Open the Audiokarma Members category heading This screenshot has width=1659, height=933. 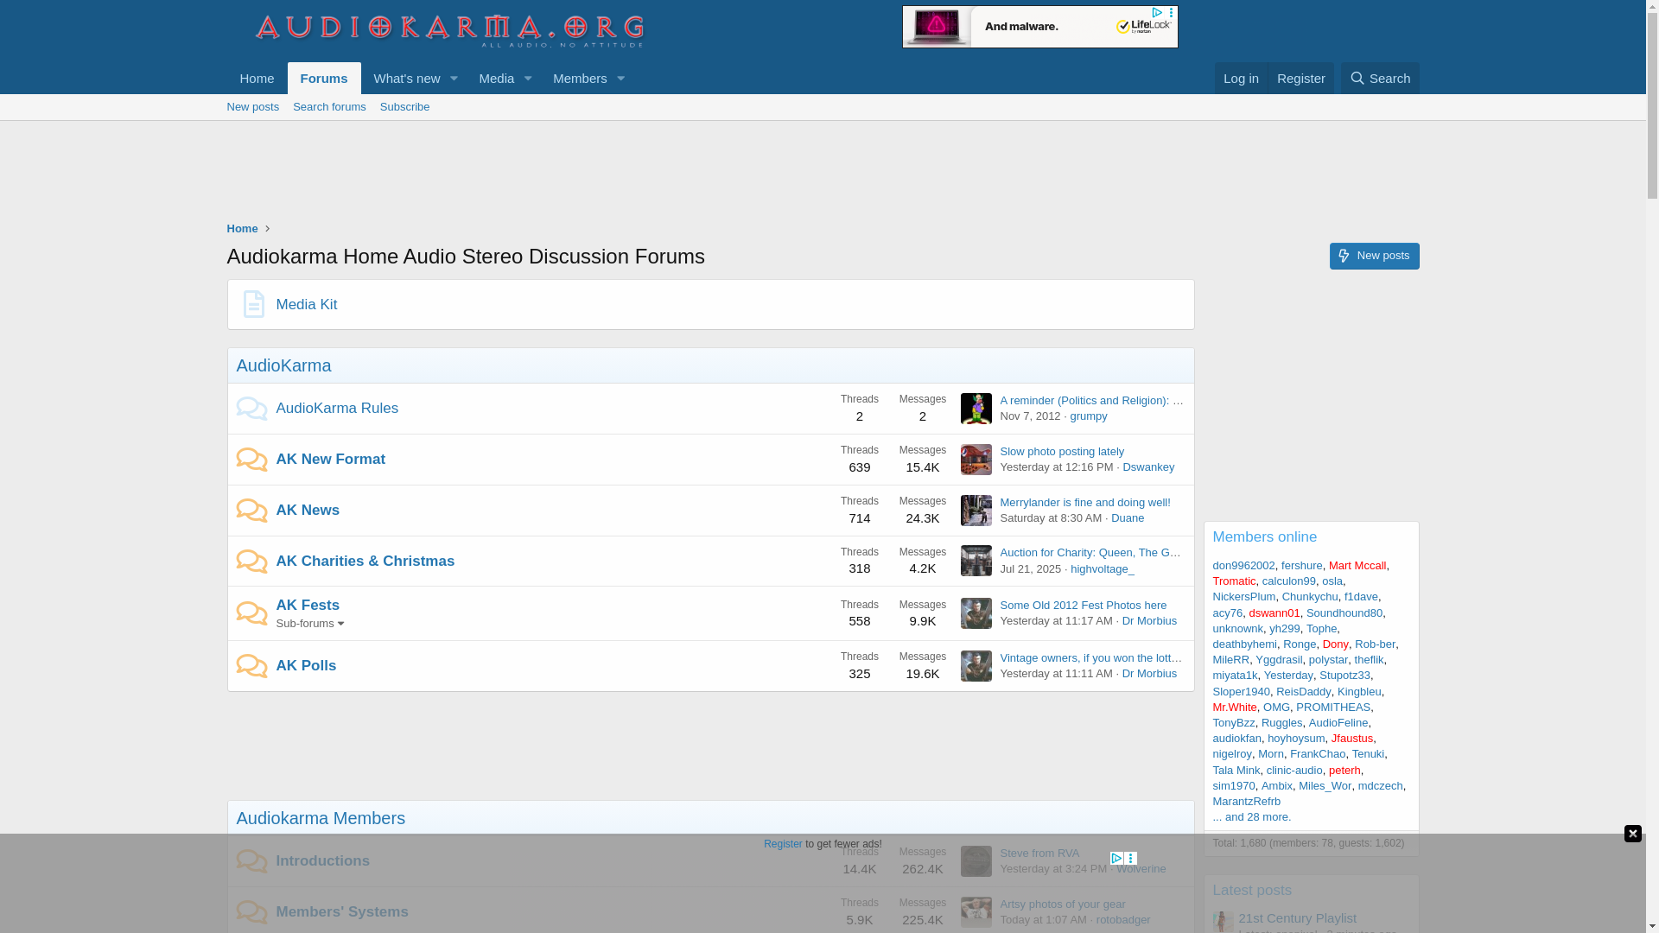pos(321,818)
